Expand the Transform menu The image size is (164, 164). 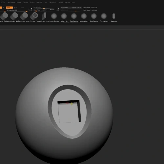[x=52, y=2]
